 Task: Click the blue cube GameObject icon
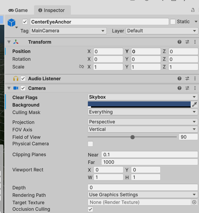pos(11,23)
